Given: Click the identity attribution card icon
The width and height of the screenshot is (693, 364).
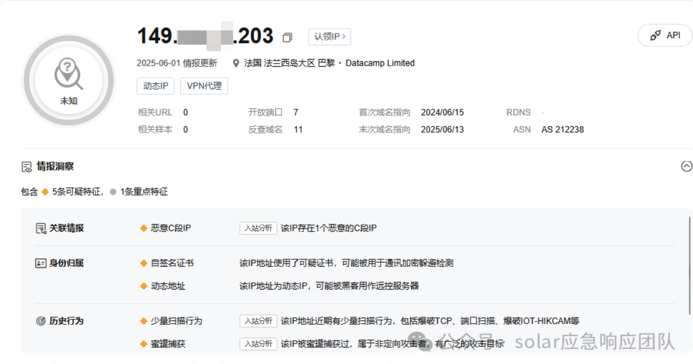Looking at the screenshot, I should coord(41,264).
